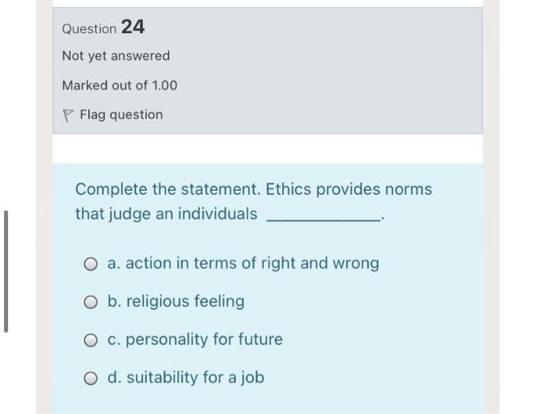Click the 'Question' heading word
550x414 pixels.
tap(89, 29)
